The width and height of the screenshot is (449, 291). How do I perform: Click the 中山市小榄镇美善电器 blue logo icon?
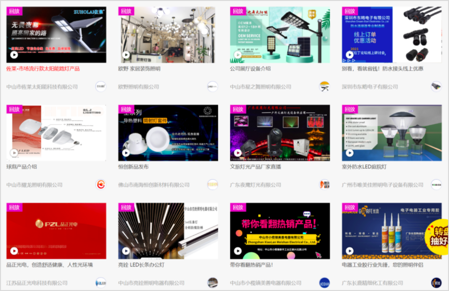tap(324, 283)
